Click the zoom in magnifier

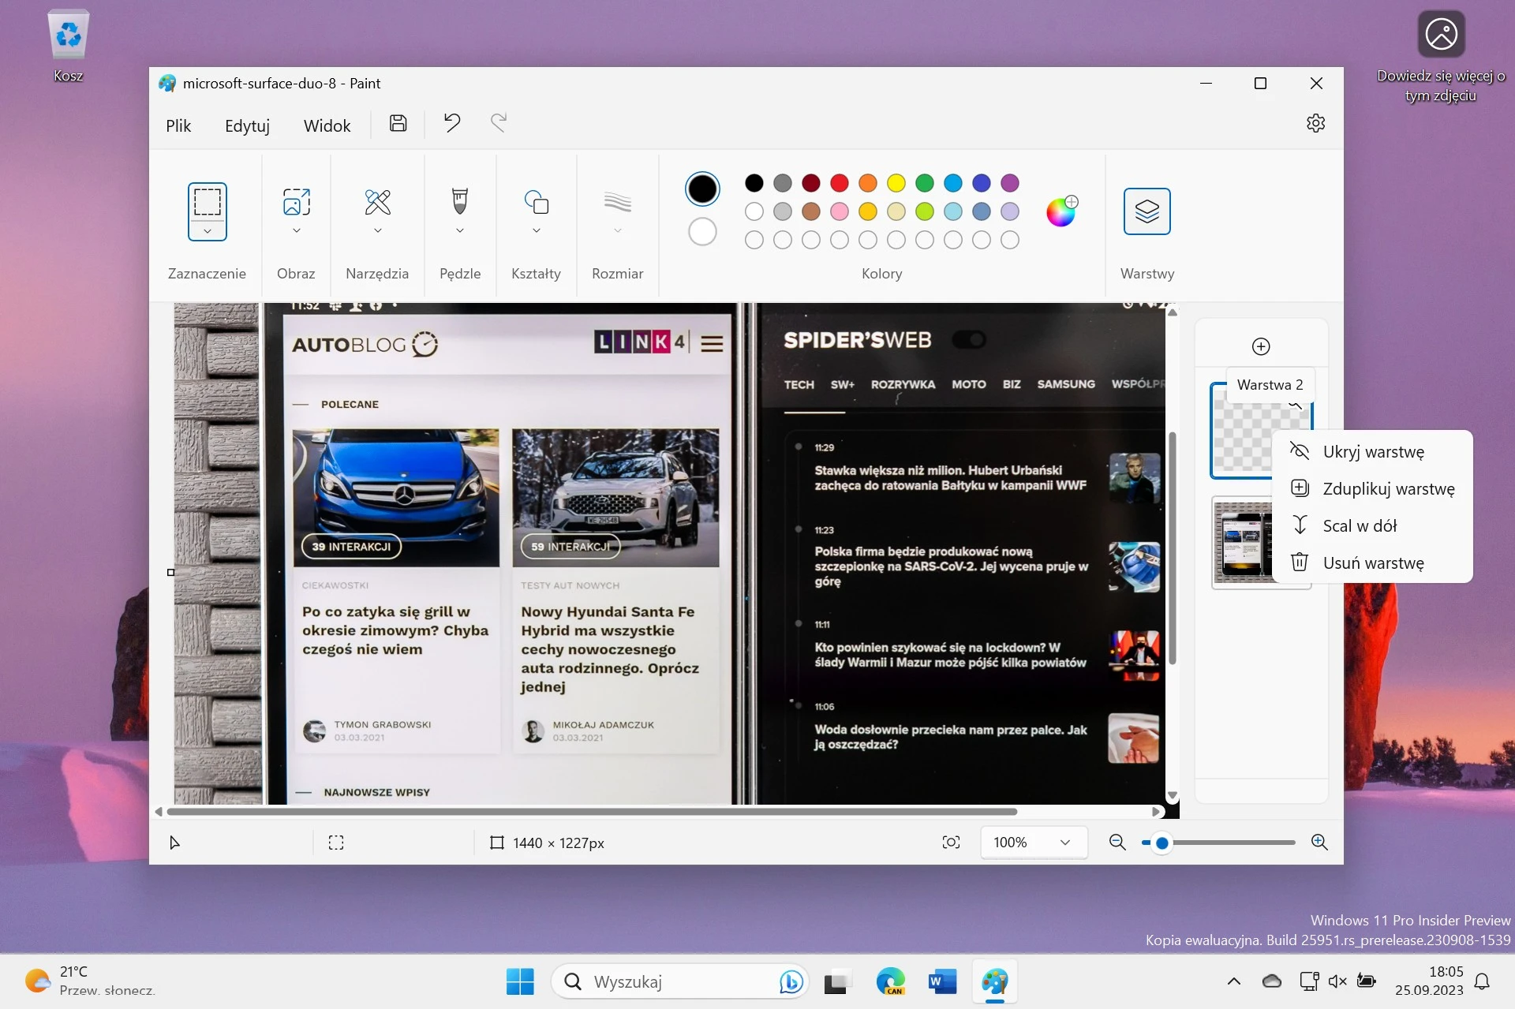tap(1319, 843)
